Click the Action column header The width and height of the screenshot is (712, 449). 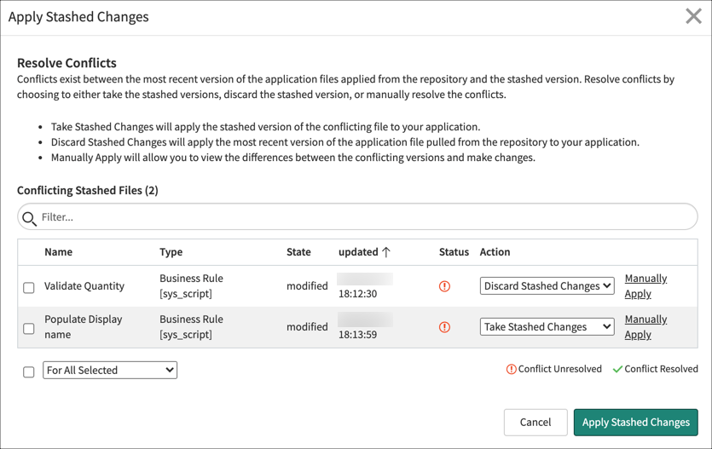(x=495, y=252)
